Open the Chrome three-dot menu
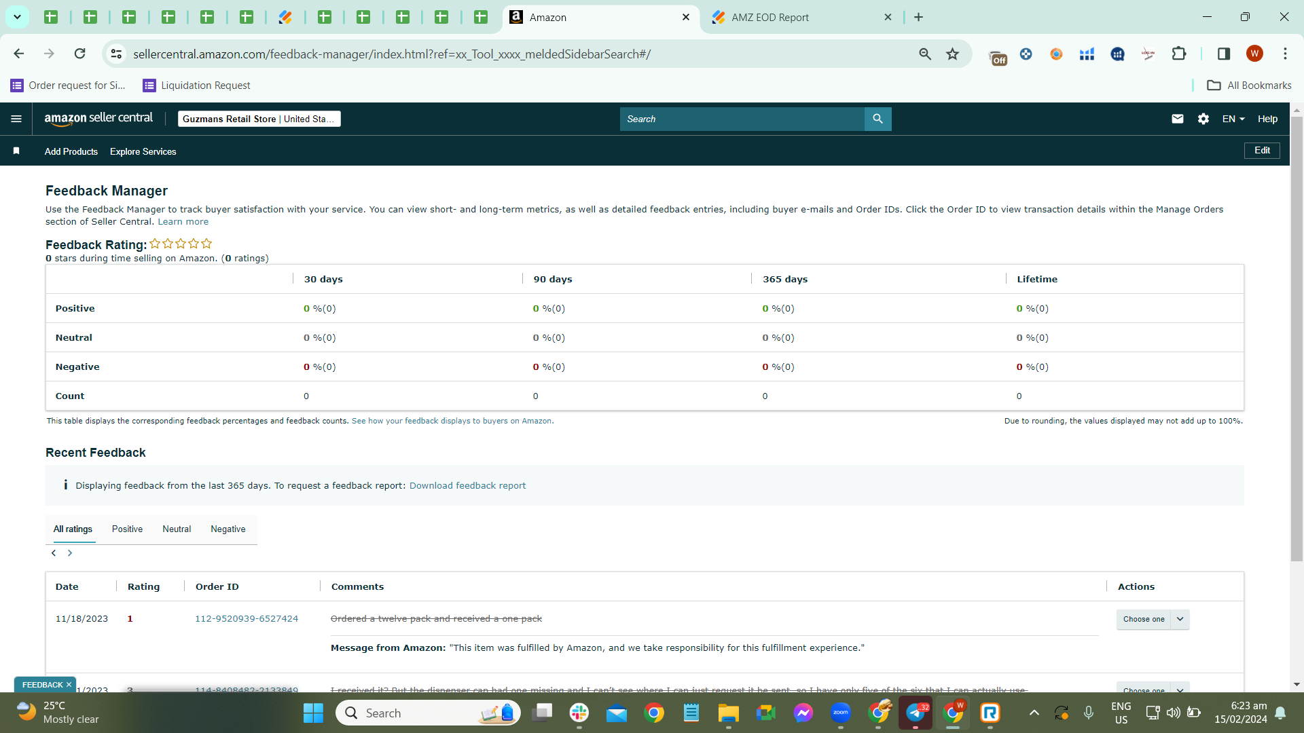Screen dimensions: 1304x733 click(x=1285, y=54)
